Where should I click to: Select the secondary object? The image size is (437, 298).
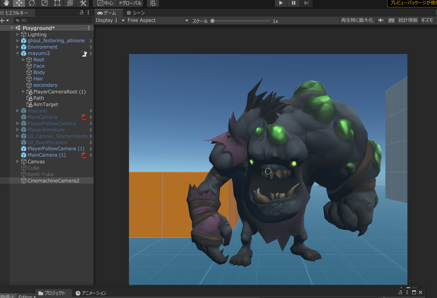tap(45, 85)
